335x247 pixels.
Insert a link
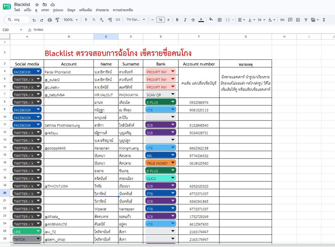pos(282,20)
